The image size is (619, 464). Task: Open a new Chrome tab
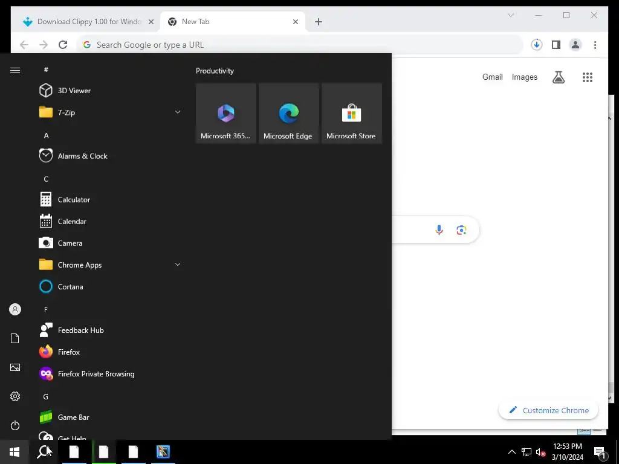tap(319, 22)
